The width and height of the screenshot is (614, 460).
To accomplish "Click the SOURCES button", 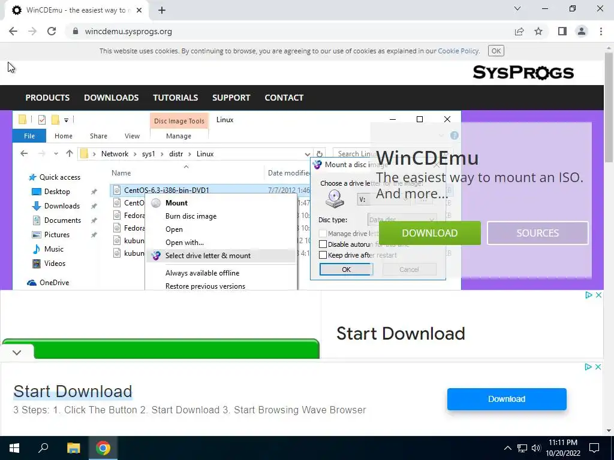I will click(x=538, y=233).
